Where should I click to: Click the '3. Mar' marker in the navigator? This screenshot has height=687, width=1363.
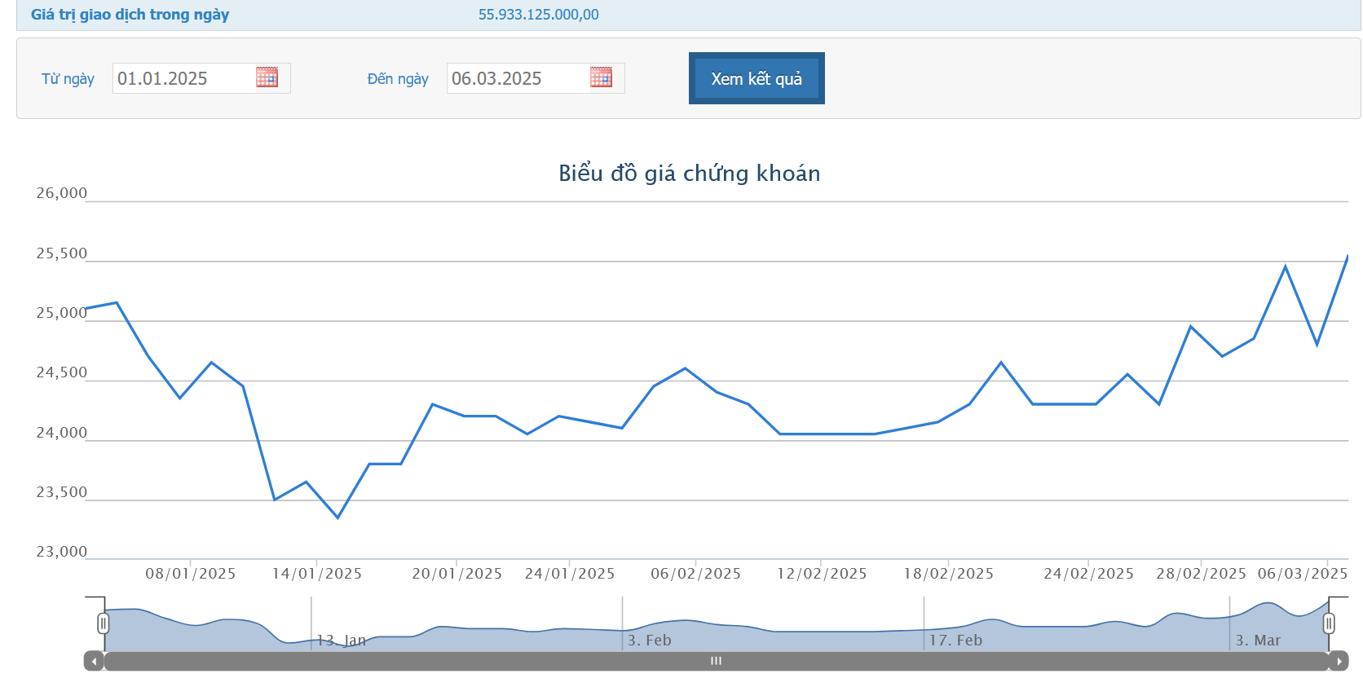point(1258,641)
